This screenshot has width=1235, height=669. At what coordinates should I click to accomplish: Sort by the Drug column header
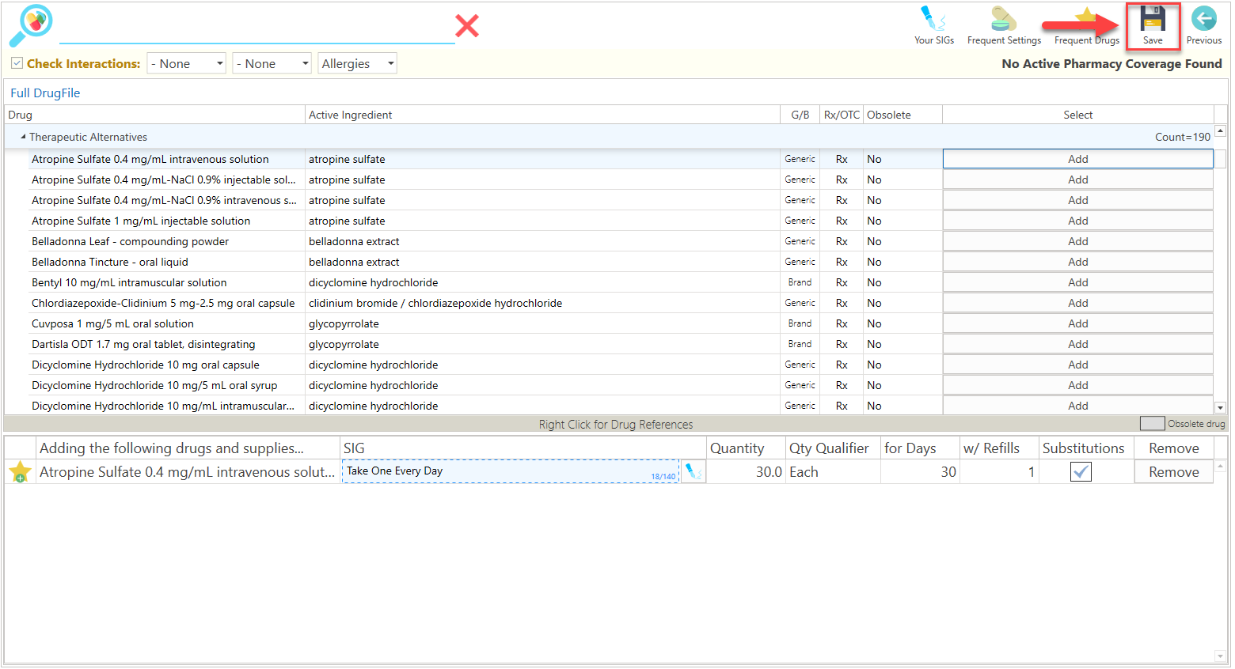coord(154,115)
